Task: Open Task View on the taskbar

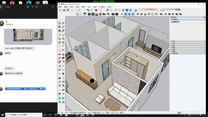Action: (x=50, y=115)
